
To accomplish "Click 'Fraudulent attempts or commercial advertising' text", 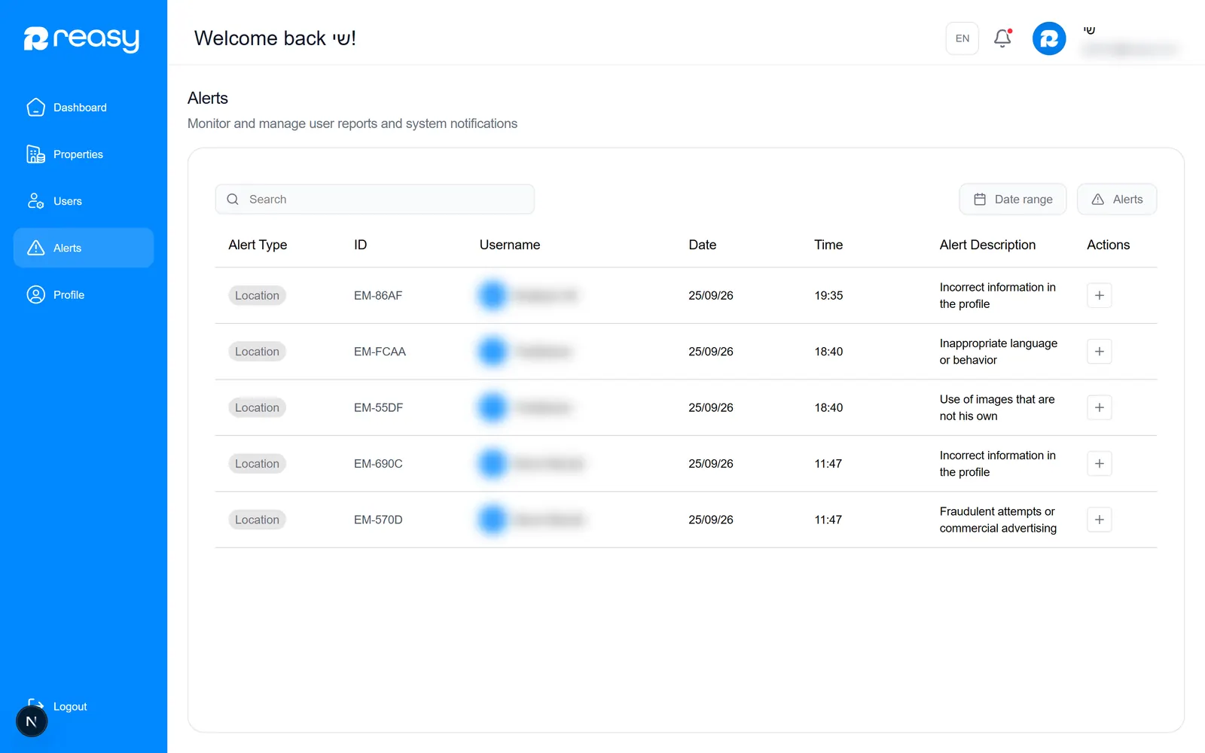I will click(x=998, y=520).
